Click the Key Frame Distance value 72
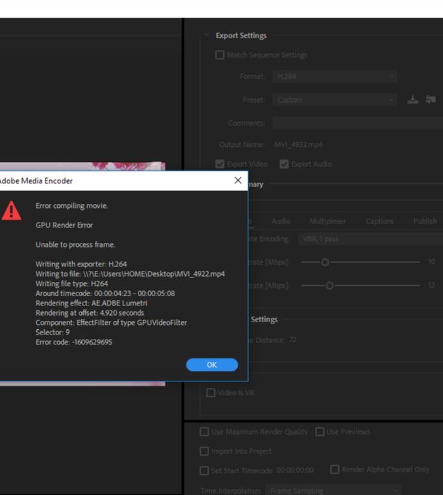 point(293,340)
